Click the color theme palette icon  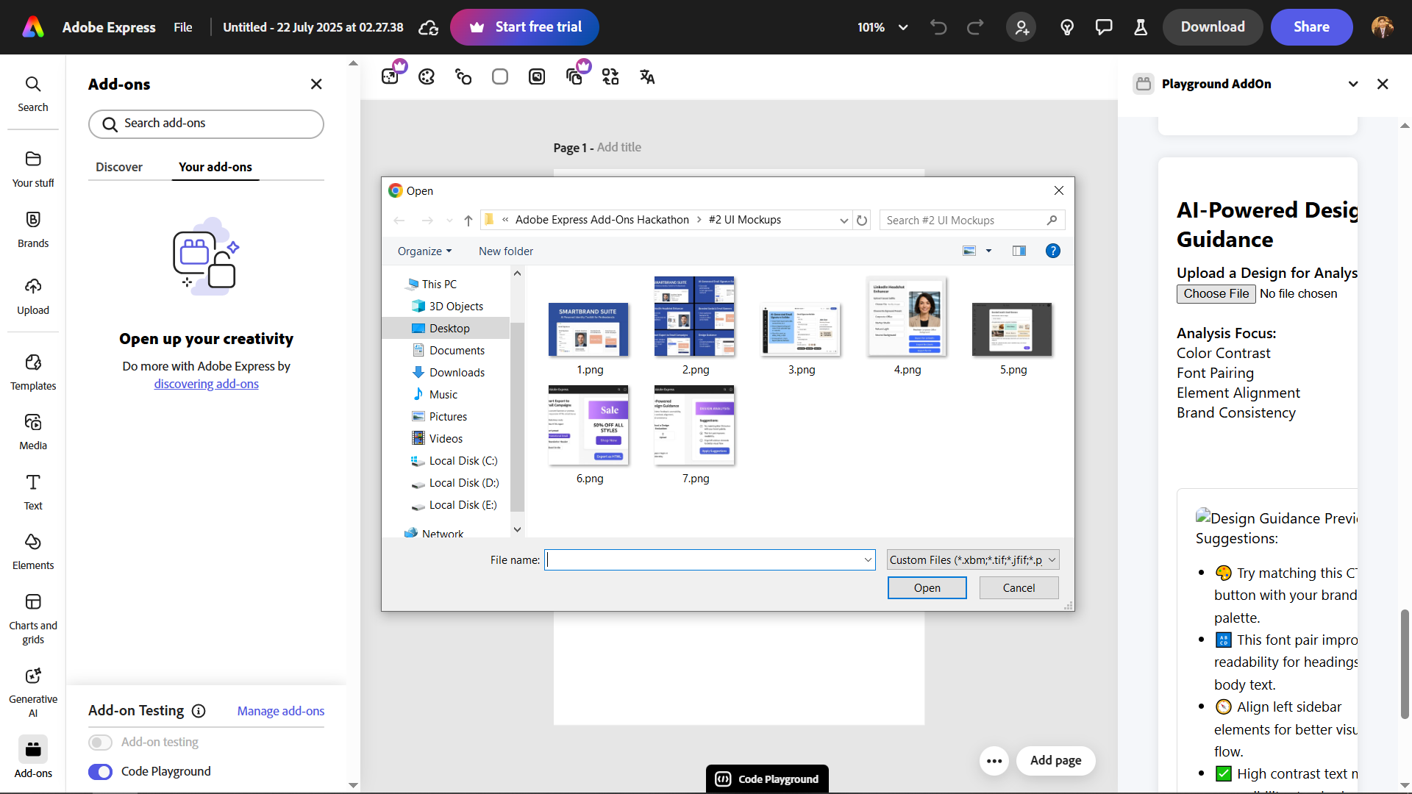(427, 76)
